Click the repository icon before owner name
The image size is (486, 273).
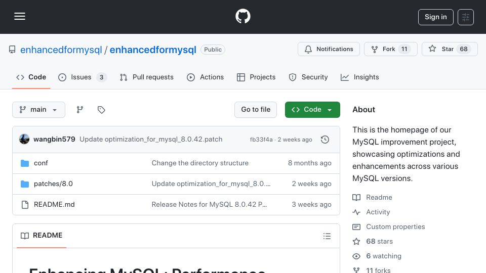point(12,50)
